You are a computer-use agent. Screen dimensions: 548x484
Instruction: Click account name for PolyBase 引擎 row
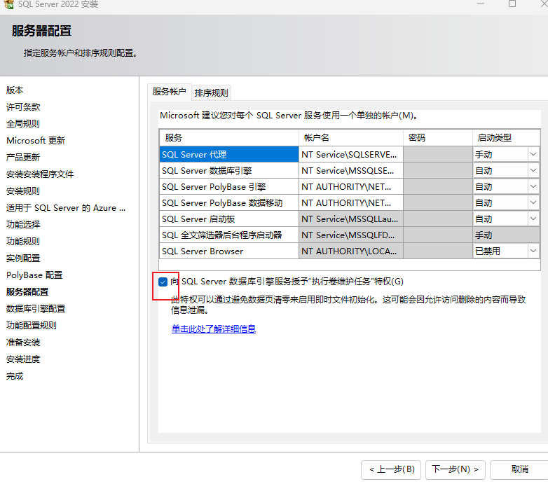351,186
